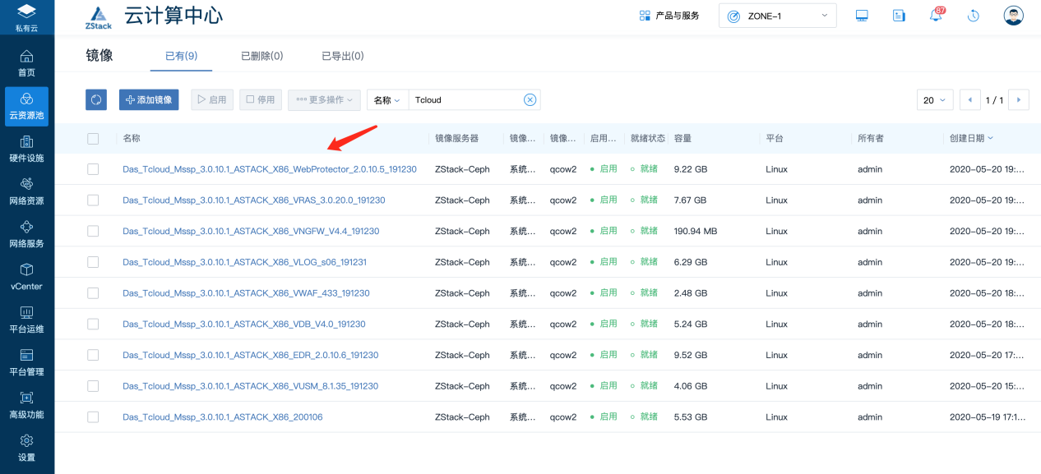Open the page size 20 dropdown
1041x474 pixels.
[x=935, y=100]
